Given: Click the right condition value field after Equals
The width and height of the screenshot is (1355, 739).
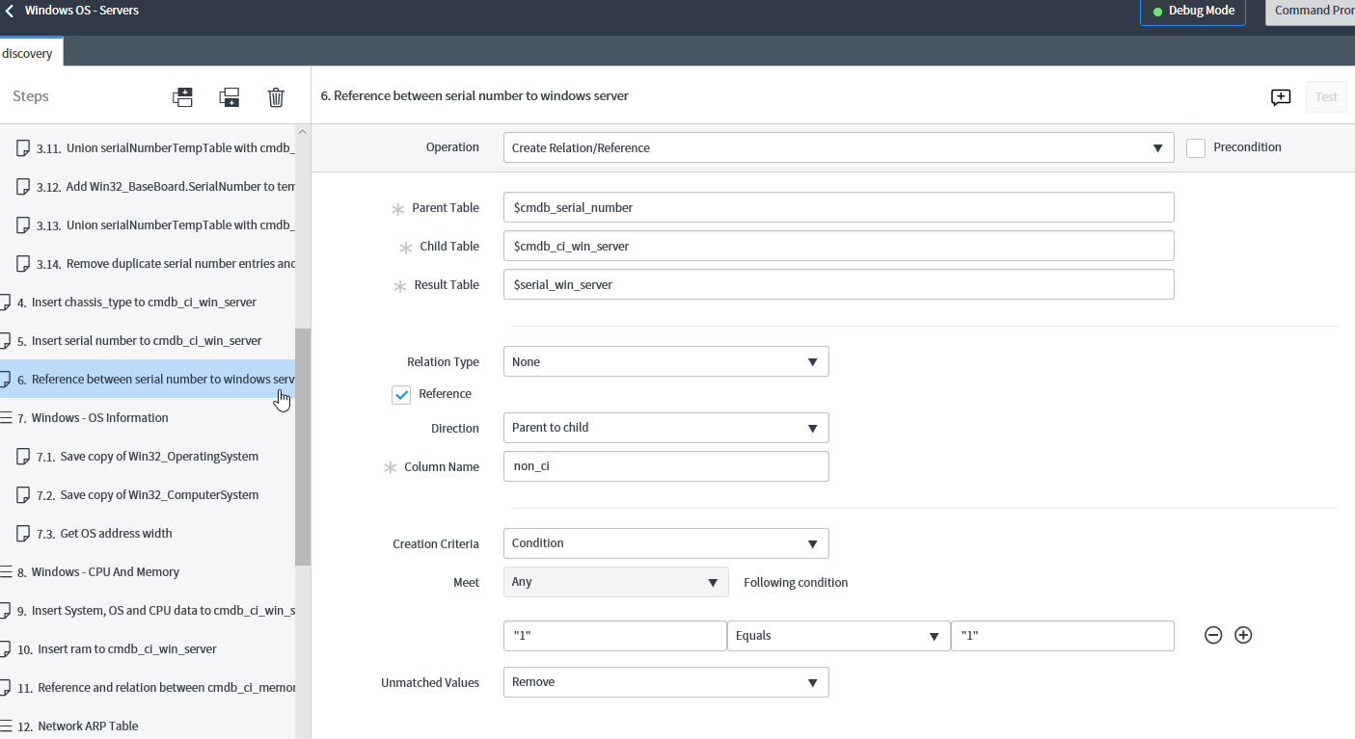Looking at the screenshot, I should point(1063,636).
